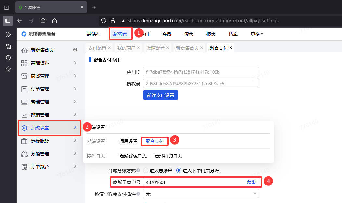Expand the 营销管理 submenu chevron
Screen dimensions: 342x203
75,101
